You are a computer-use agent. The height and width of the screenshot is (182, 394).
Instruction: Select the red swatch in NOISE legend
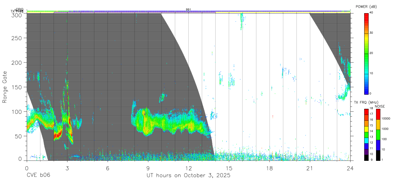pos(378,114)
